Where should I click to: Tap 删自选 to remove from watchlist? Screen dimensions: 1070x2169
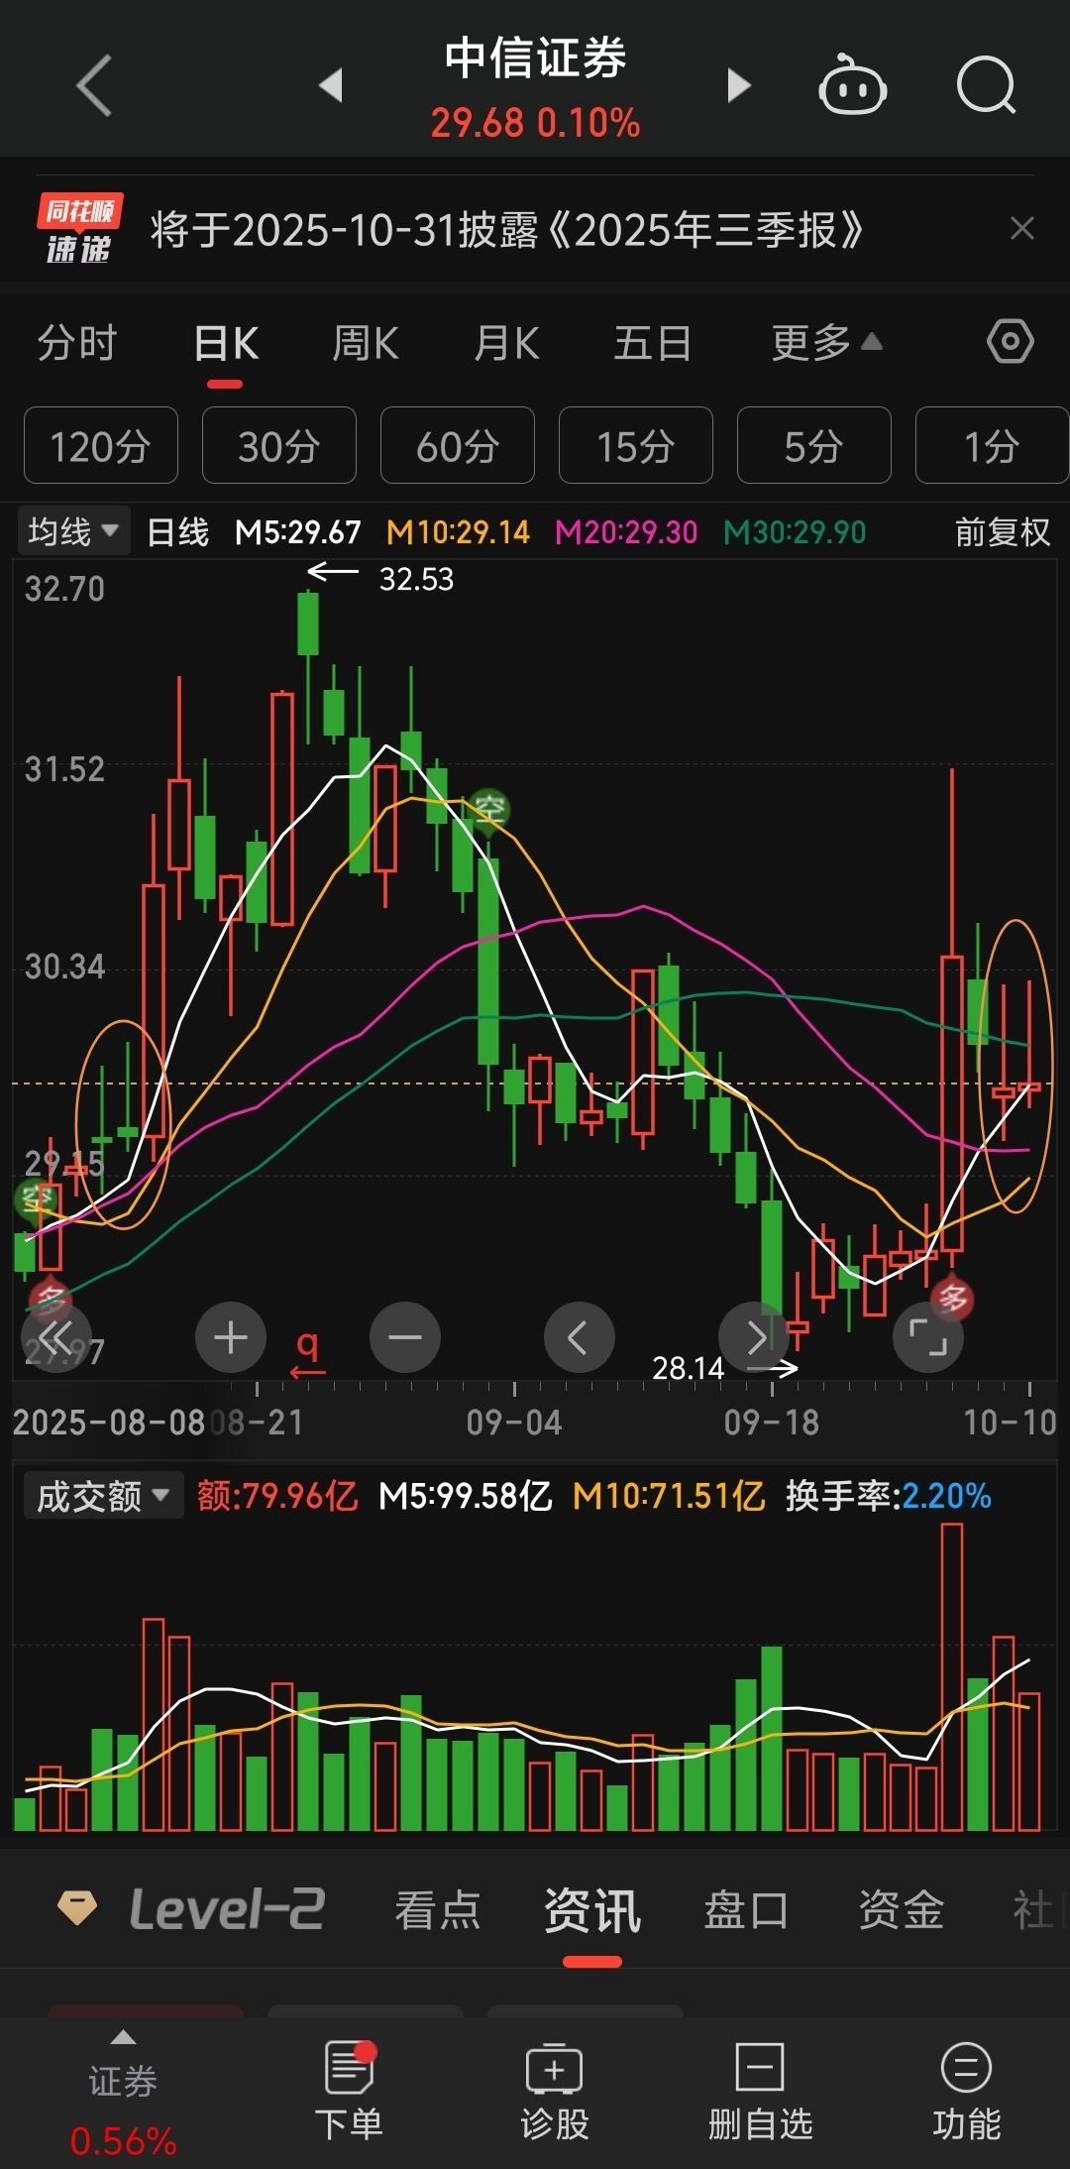pyautogui.click(x=761, y=2090)
